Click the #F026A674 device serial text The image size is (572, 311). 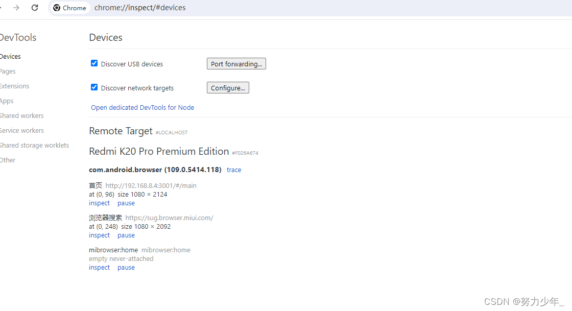(x=245, y=153)
